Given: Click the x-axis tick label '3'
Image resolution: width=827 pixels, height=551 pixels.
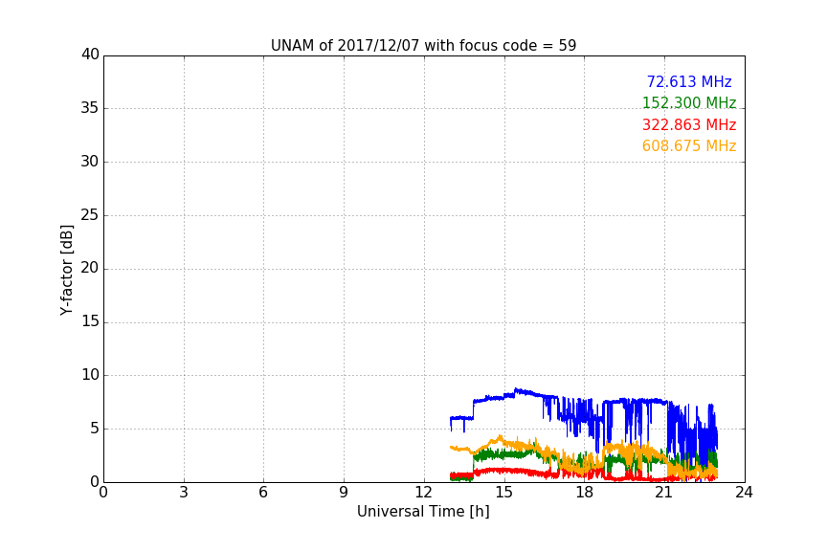Looking at the screenshot, I should pos(184,493).
